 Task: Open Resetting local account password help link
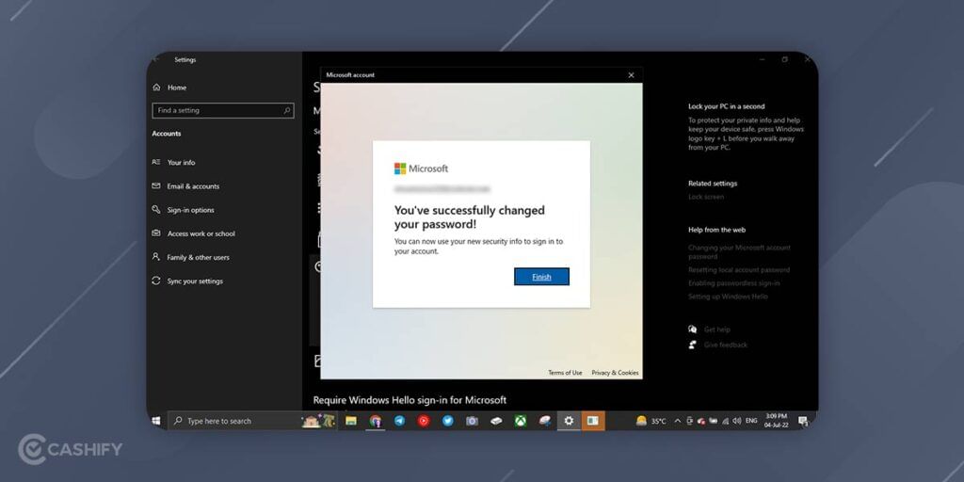739,270
